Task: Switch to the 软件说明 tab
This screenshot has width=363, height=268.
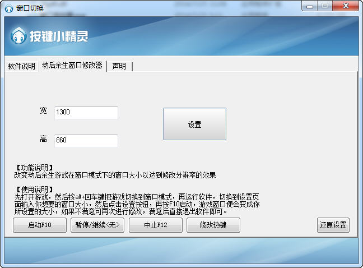Action: pyautogui.click(x=21, y=66)
